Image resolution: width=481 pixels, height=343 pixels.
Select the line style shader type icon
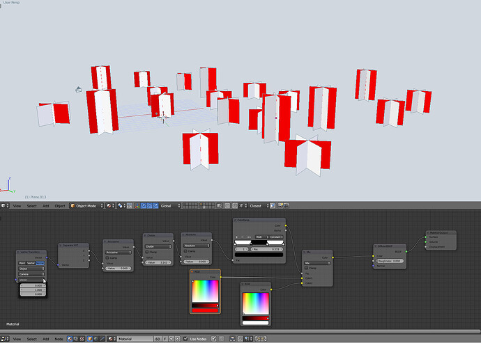click(102, 339)
